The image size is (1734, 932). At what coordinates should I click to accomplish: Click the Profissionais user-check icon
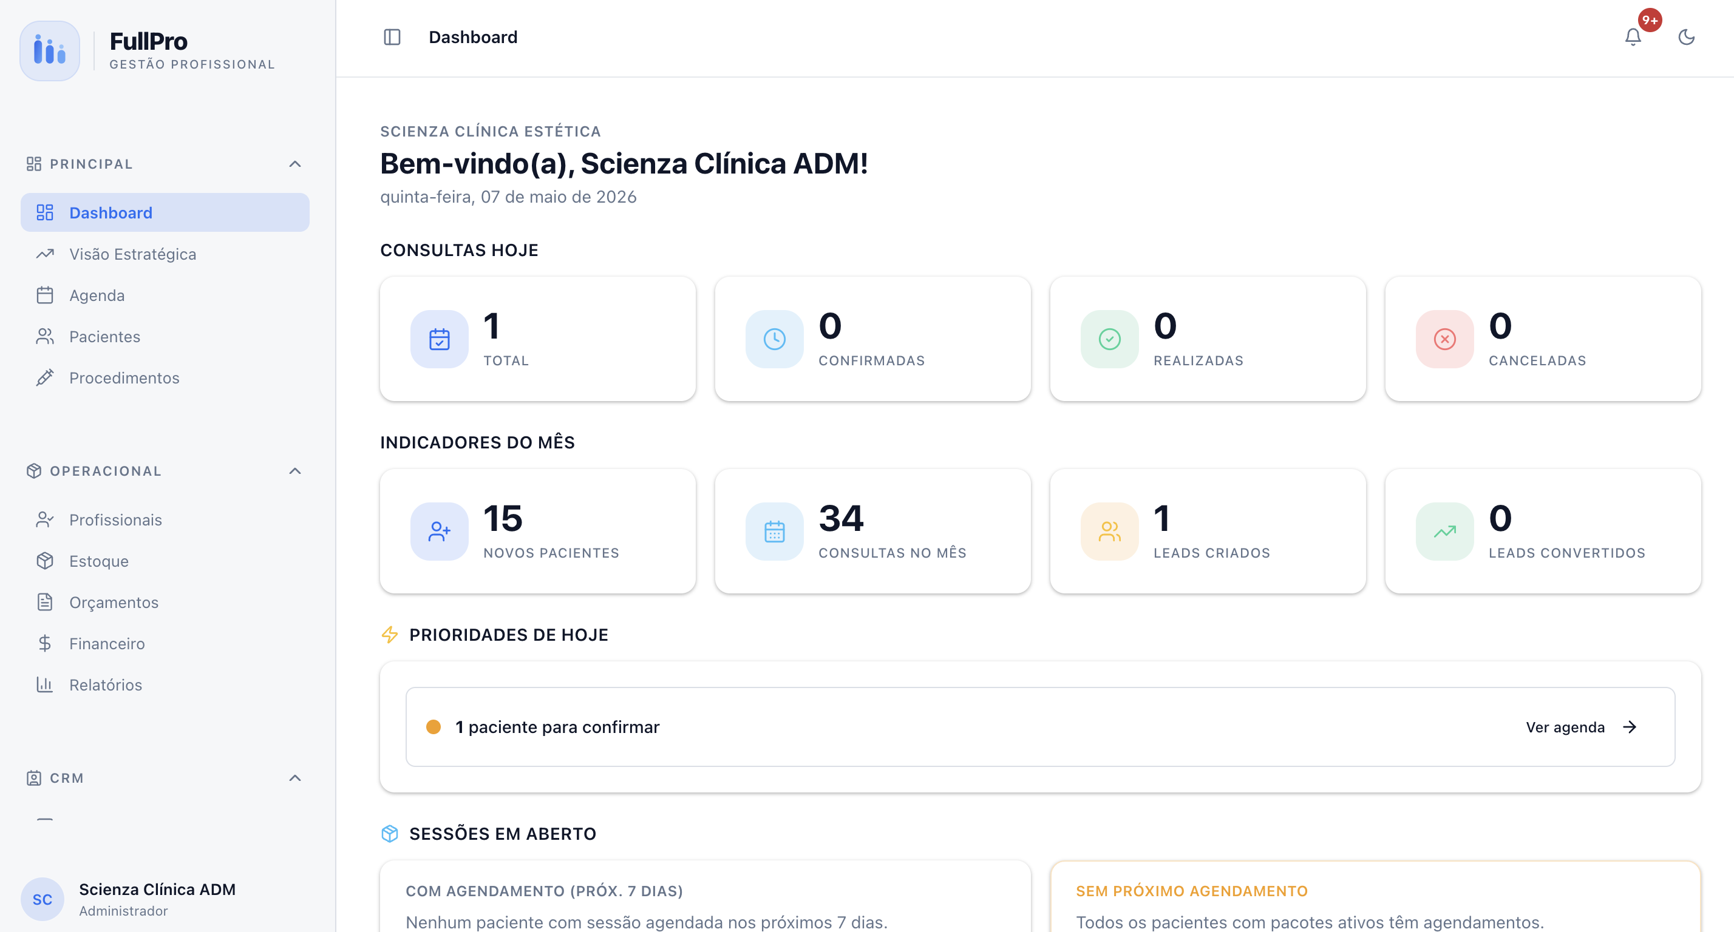[x=45, y=520]
